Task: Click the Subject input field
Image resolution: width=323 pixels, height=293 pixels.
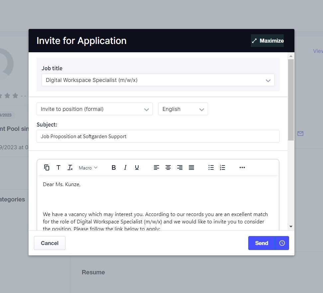Action: [158, 136]
